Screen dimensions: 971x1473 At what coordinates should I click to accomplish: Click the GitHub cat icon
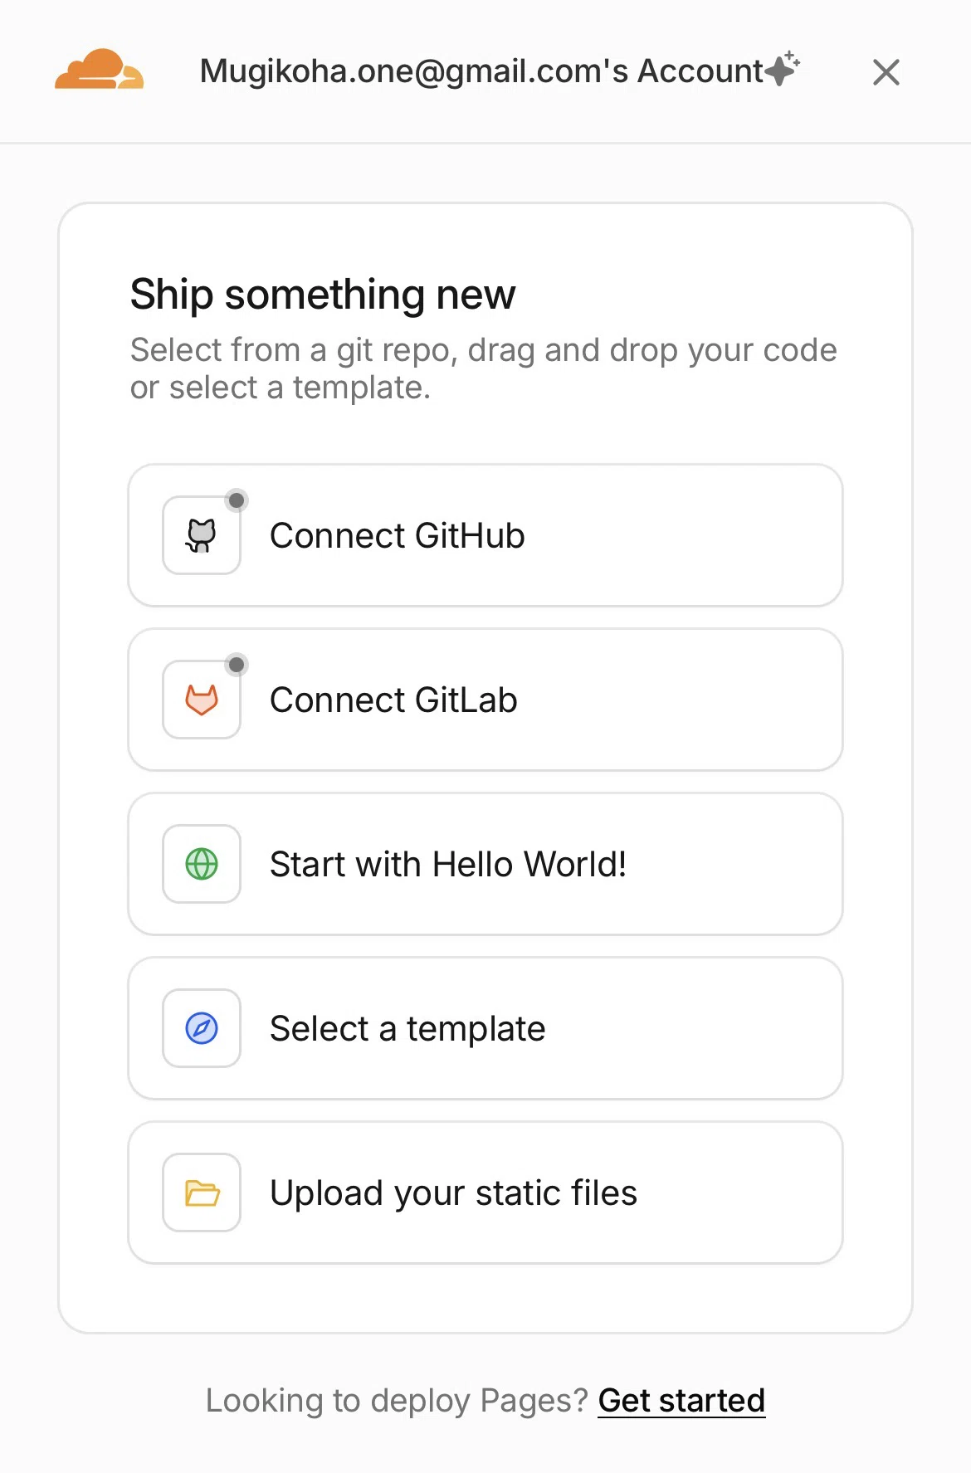tap(202, 535)
